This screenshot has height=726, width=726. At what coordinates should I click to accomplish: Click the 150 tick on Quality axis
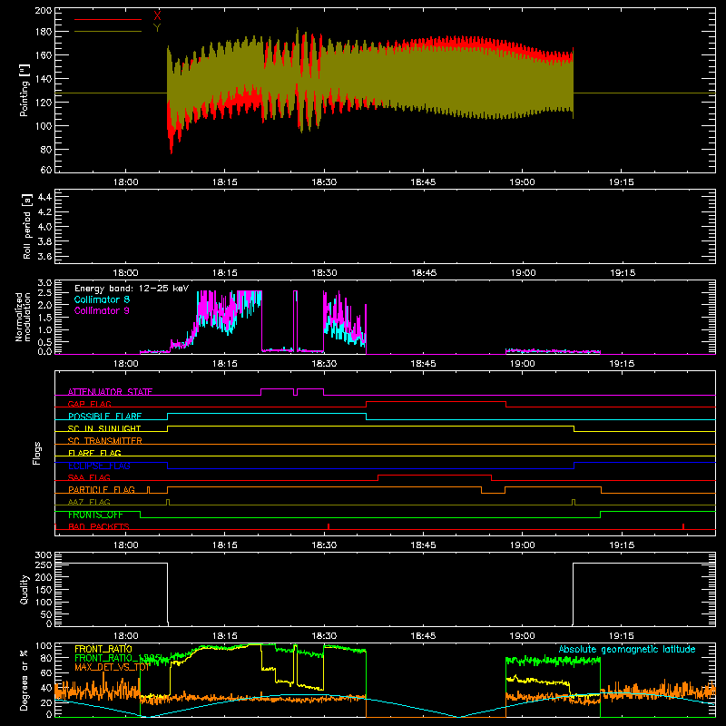pyautogui.click(x=43, y=590)
